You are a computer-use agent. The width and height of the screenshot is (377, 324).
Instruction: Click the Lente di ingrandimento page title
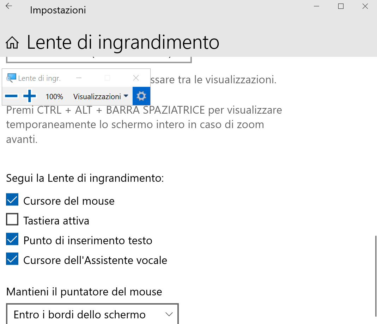(123, 43)
